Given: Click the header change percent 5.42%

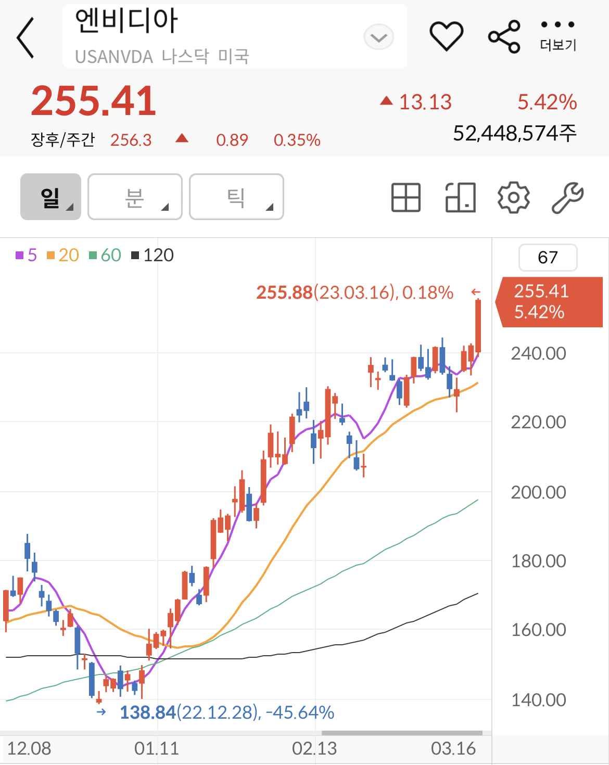Looking at the screenshot, I should (x=547, y=102).
